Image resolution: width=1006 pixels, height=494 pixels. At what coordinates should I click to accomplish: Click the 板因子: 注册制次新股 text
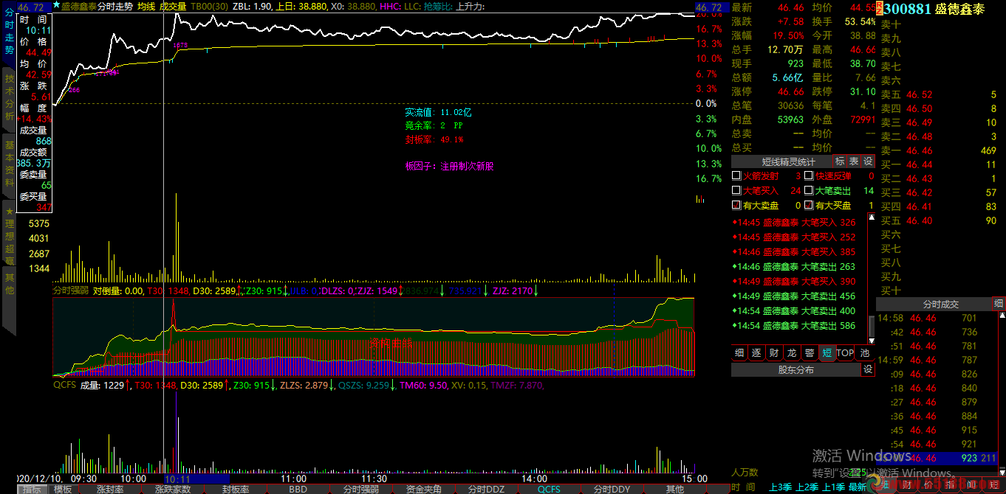tap(449, 166)
